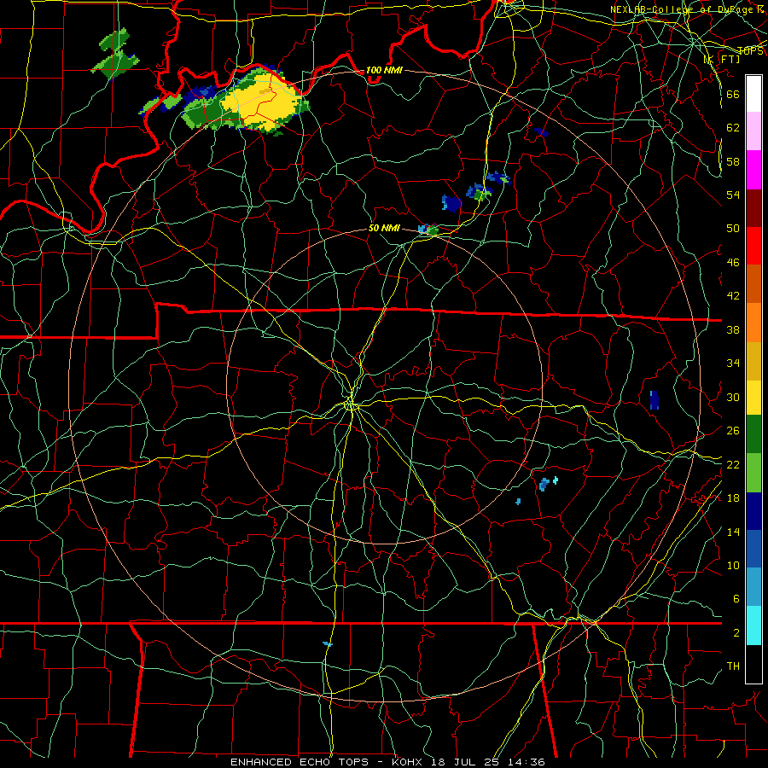The width and height of the screenshot is (768, 768).
Task: Click the legend value 14
Action: (x=733, y=532)
